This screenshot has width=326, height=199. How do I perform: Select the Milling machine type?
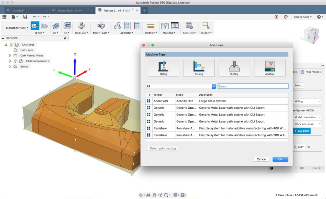(163, 68)
